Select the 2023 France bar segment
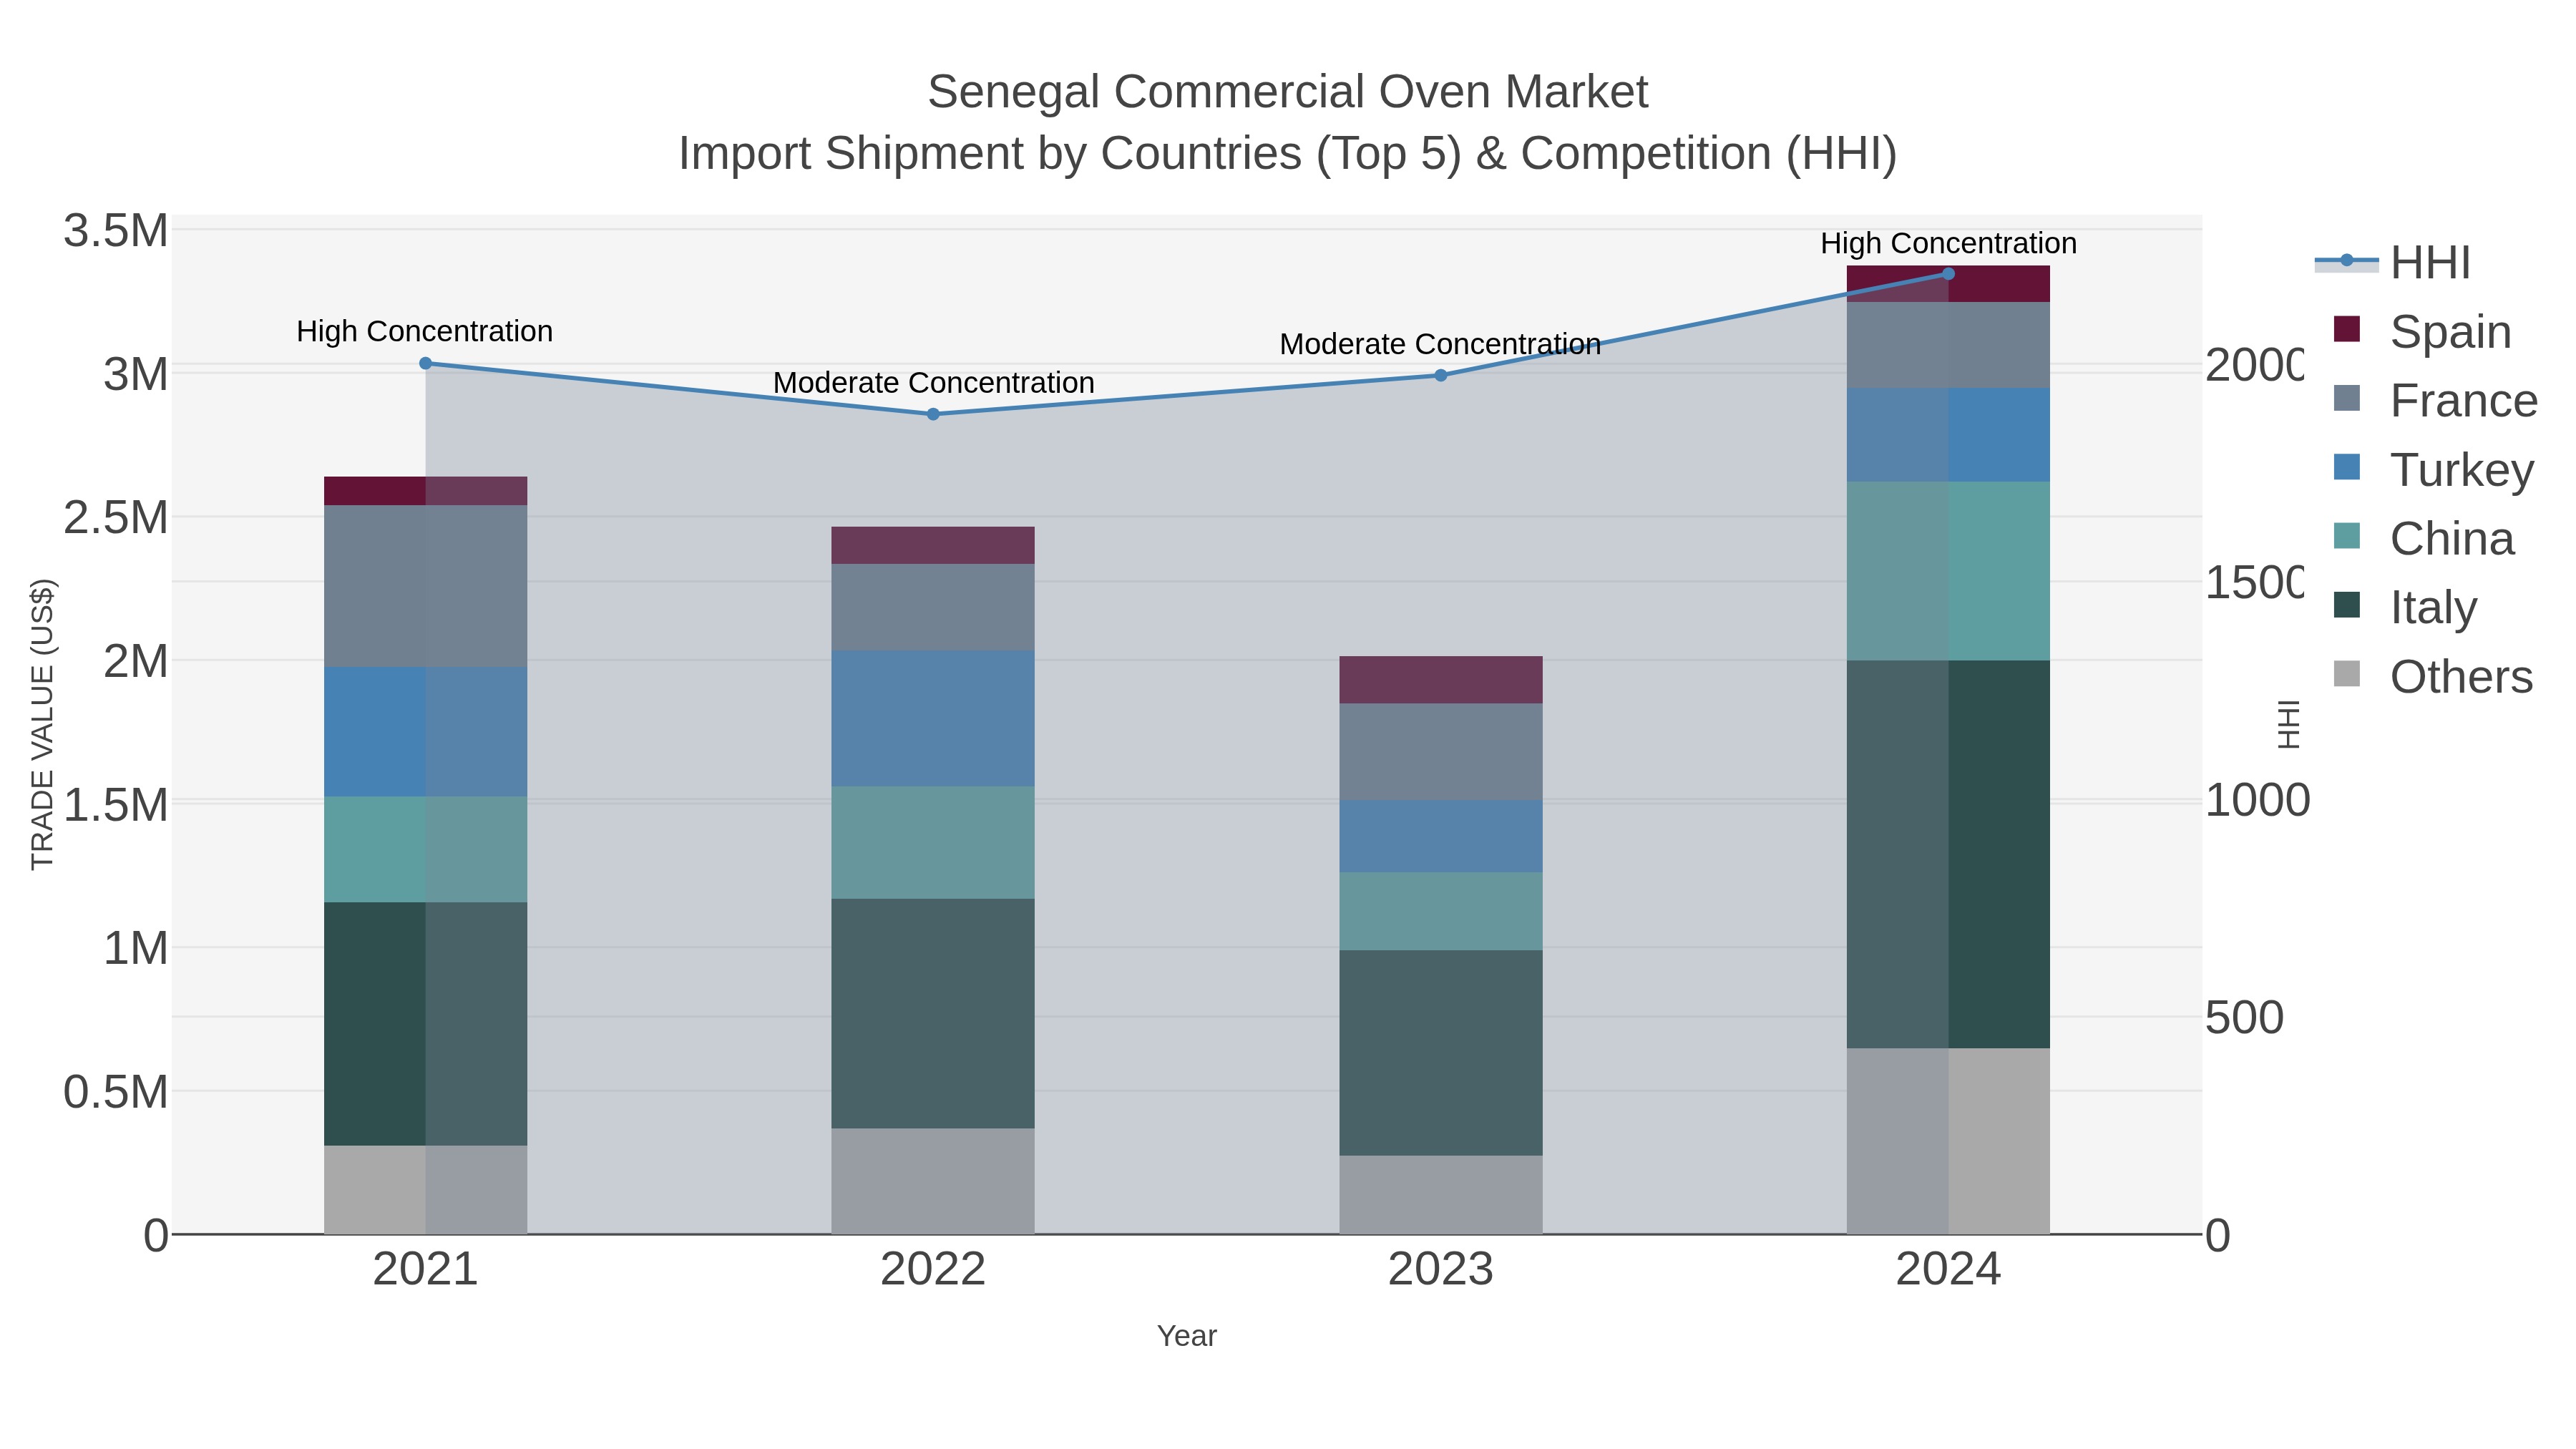Image resolution: width=2576 pixels, height=1449 pixels. tap(1441, 751)
